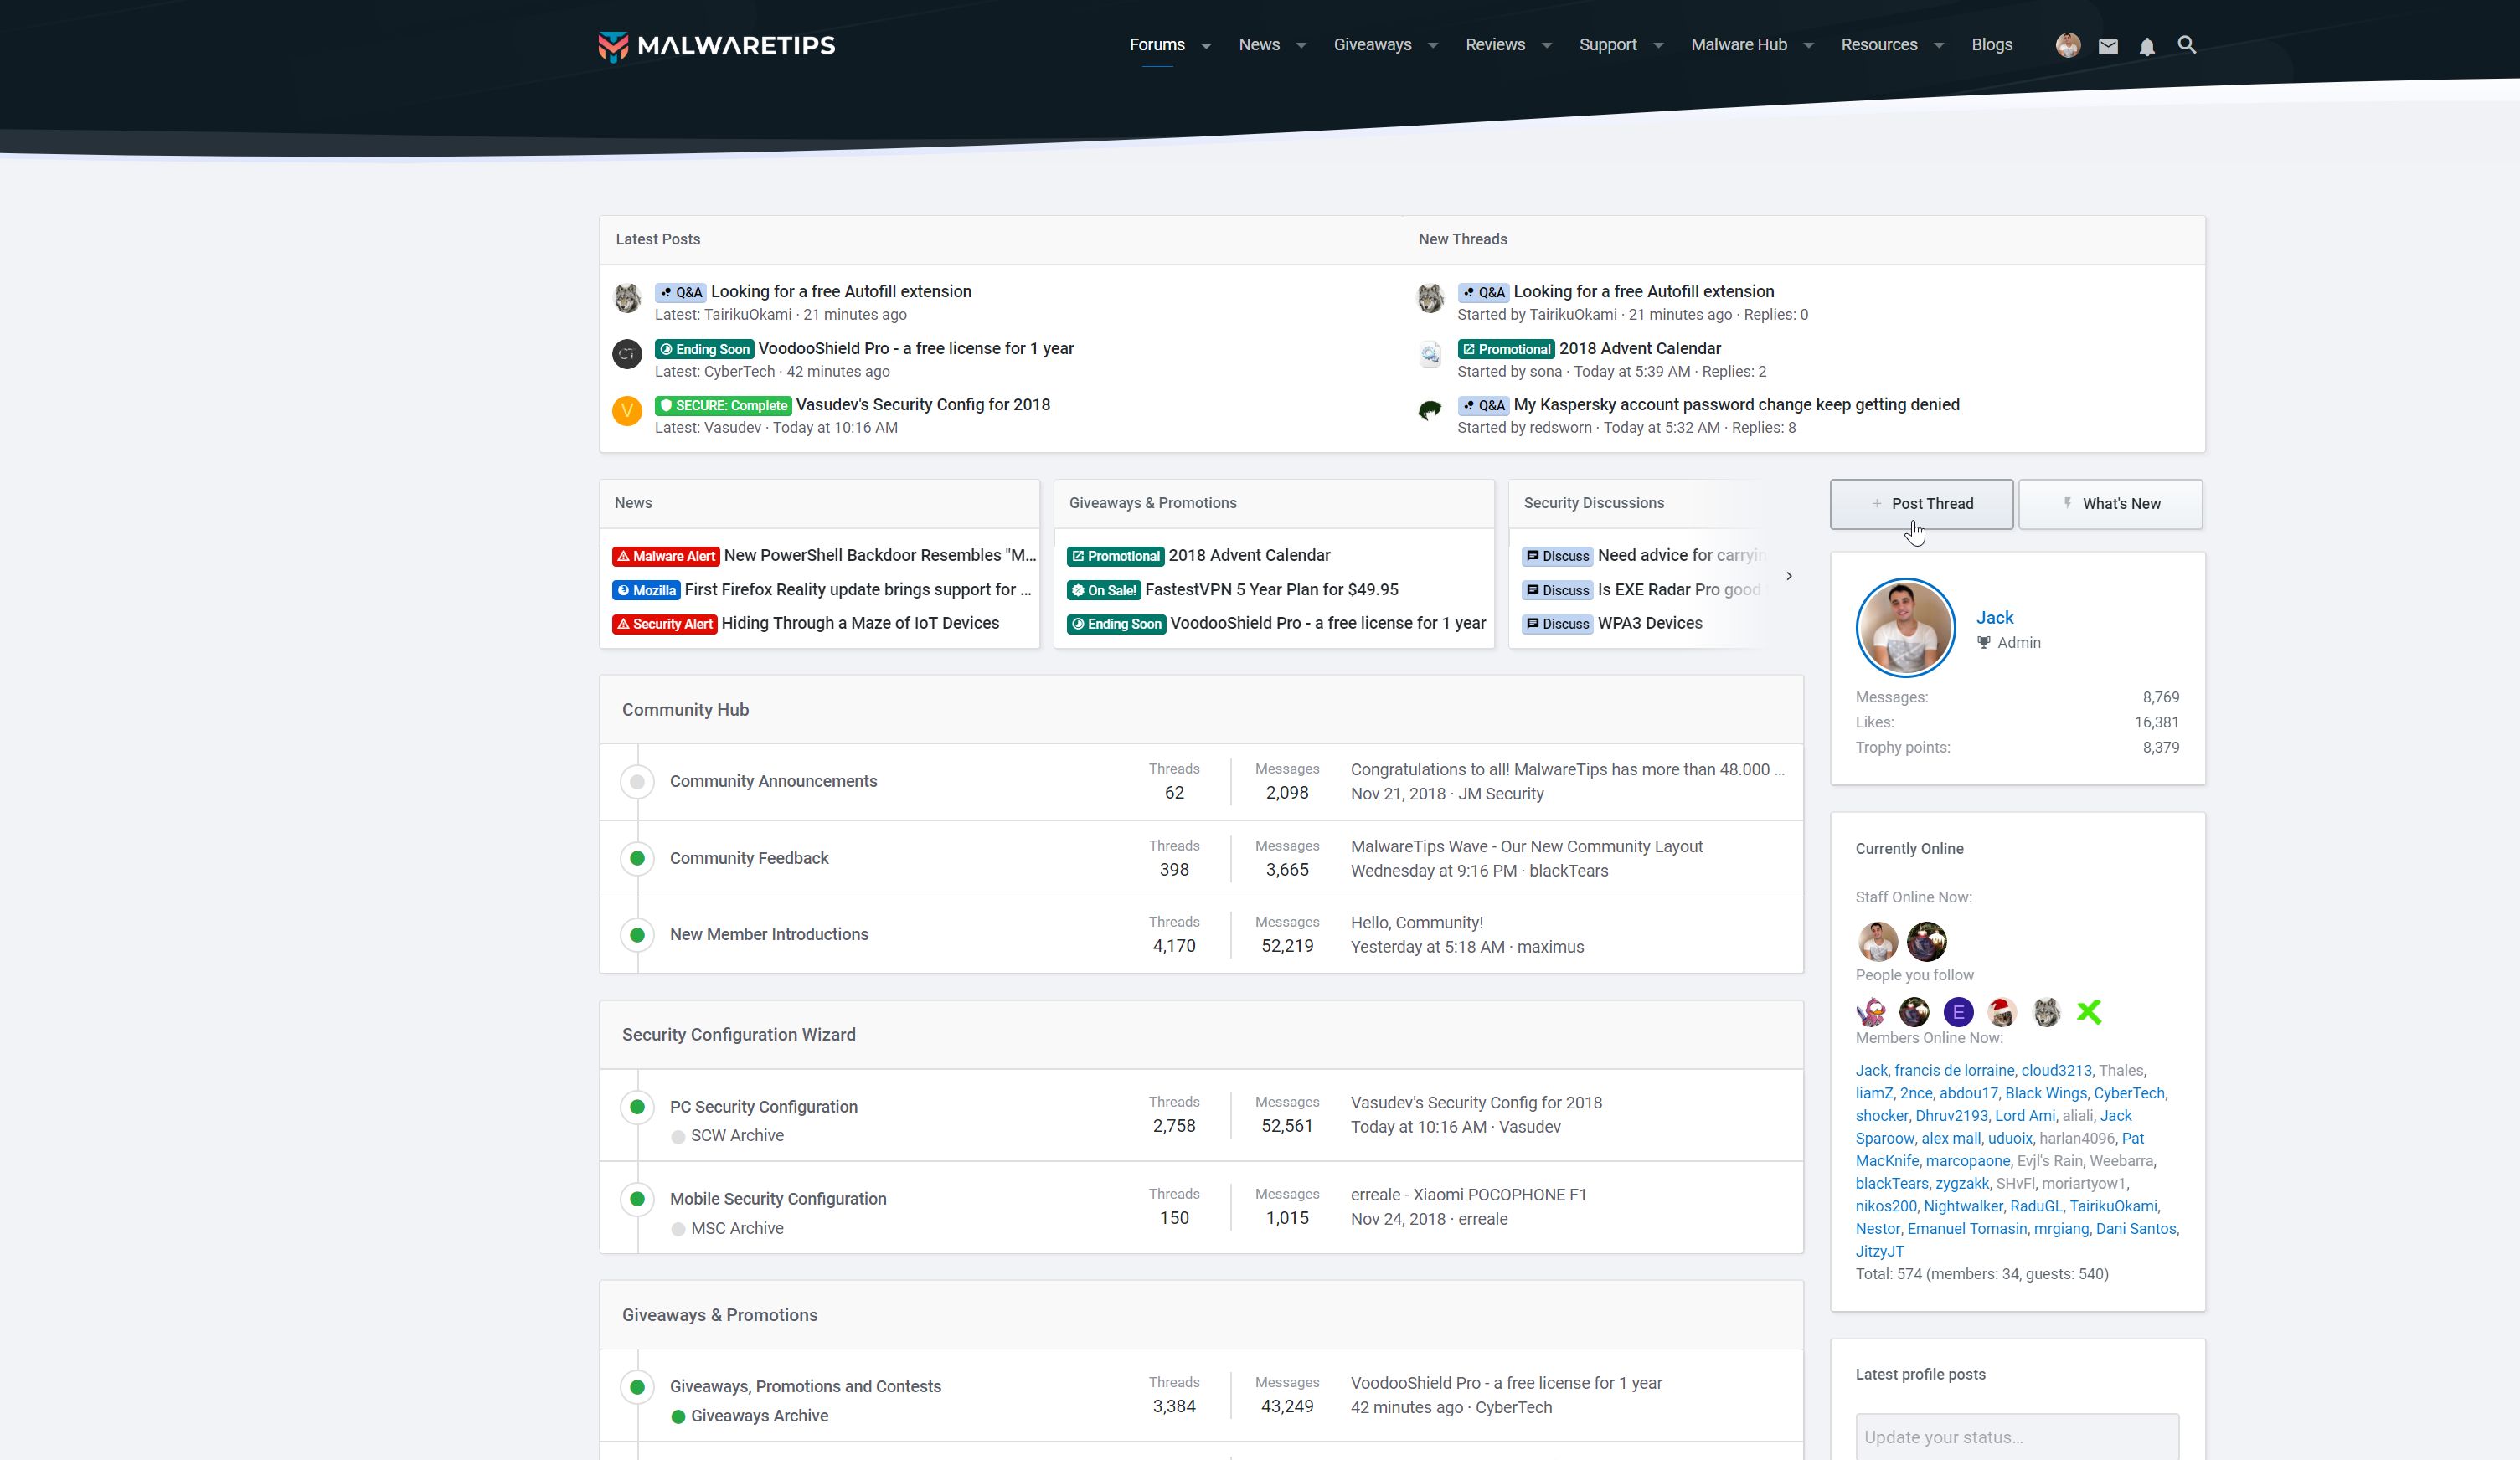This screenshot has width=2520, height=1460.
Task: Click CyberTech's avatar in Latest Posts
Action: [x=627, y=354]
